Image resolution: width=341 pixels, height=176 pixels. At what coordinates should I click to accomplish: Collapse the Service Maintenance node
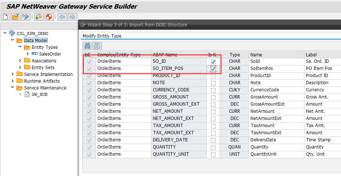(x=12, y=88)
